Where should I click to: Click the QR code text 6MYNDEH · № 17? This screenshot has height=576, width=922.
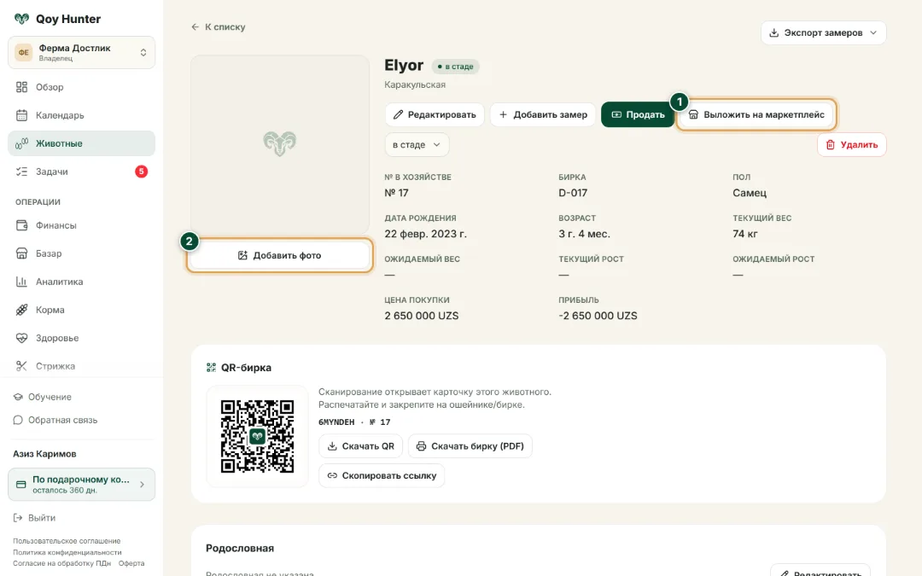[x=354, y=422]
